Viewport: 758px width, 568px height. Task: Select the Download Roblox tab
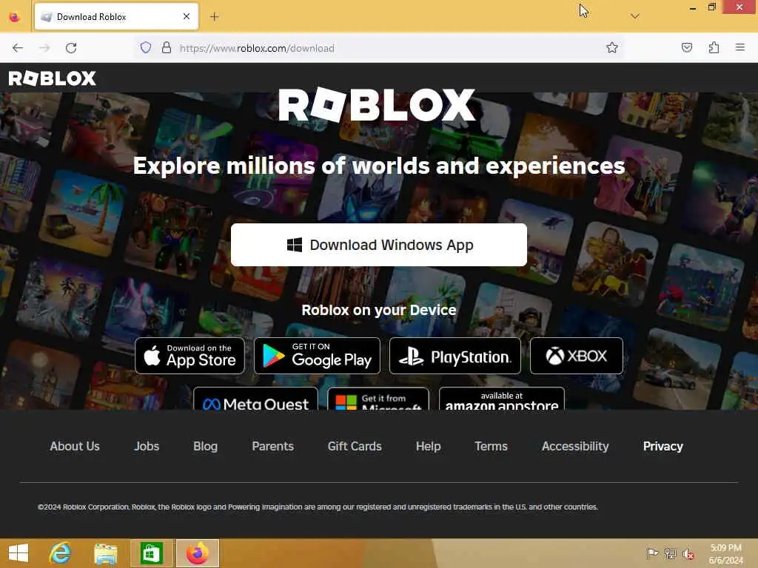[x=116, y=17]
